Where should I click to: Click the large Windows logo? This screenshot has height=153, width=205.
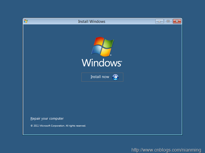(x=102, y=52)
